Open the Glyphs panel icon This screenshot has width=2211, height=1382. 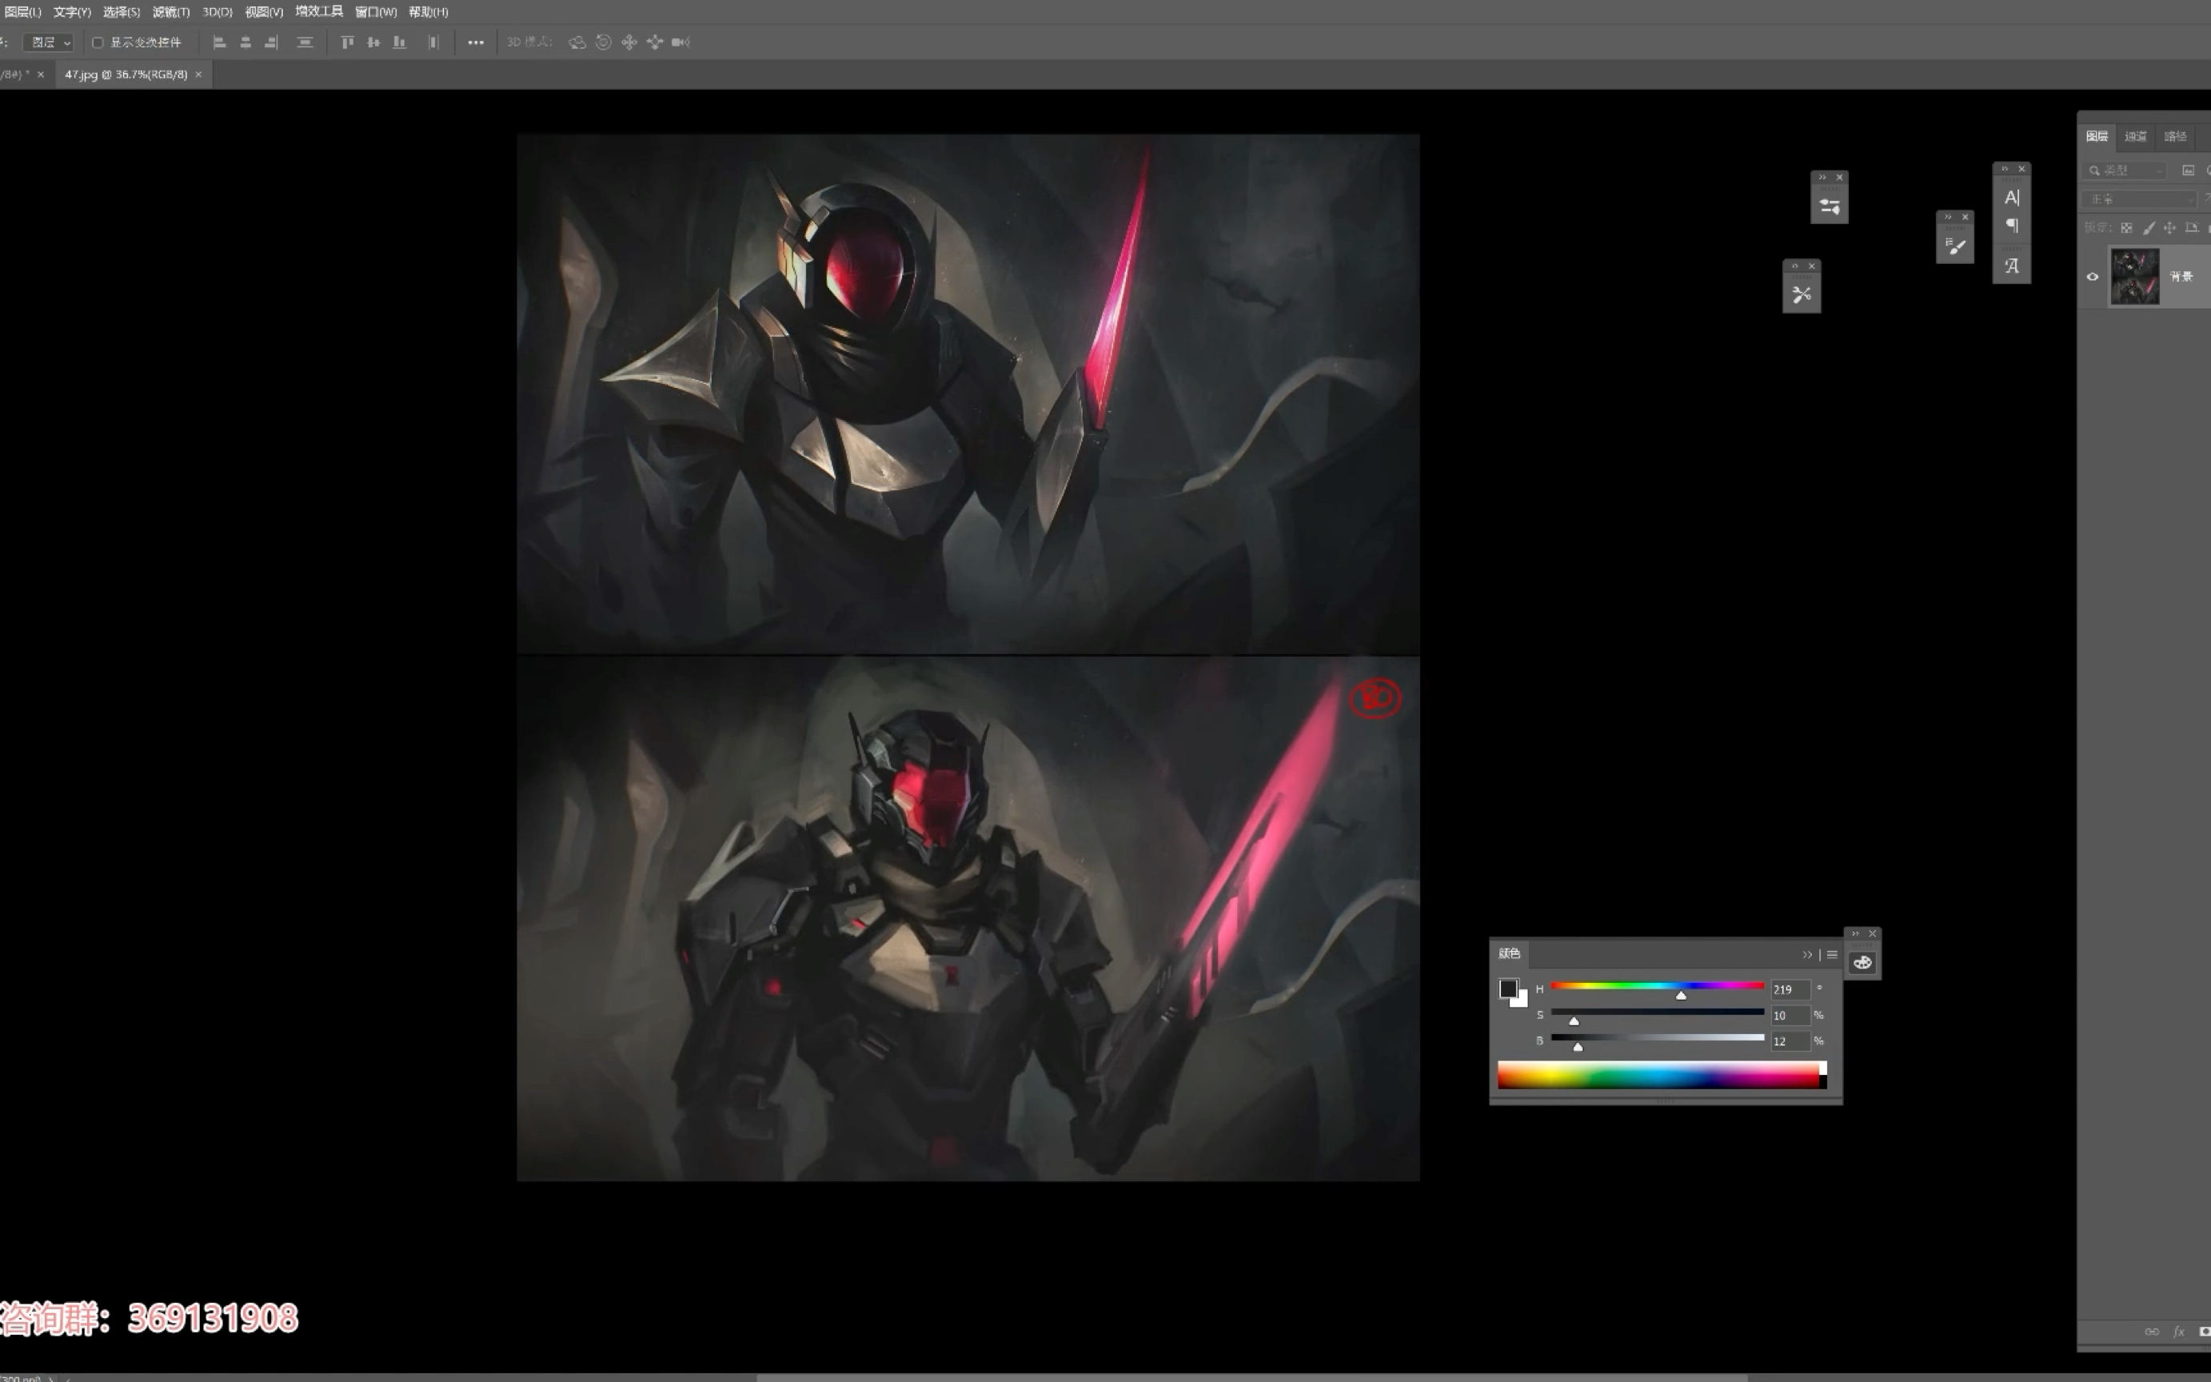2011,266
